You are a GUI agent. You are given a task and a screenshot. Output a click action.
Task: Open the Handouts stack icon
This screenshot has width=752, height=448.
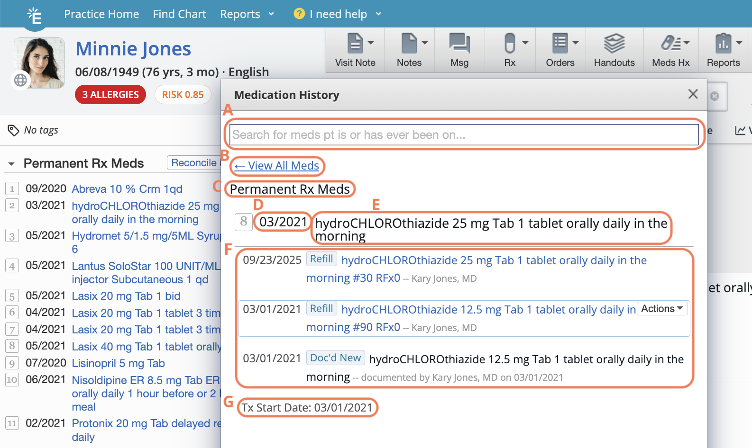coord(614,44)
